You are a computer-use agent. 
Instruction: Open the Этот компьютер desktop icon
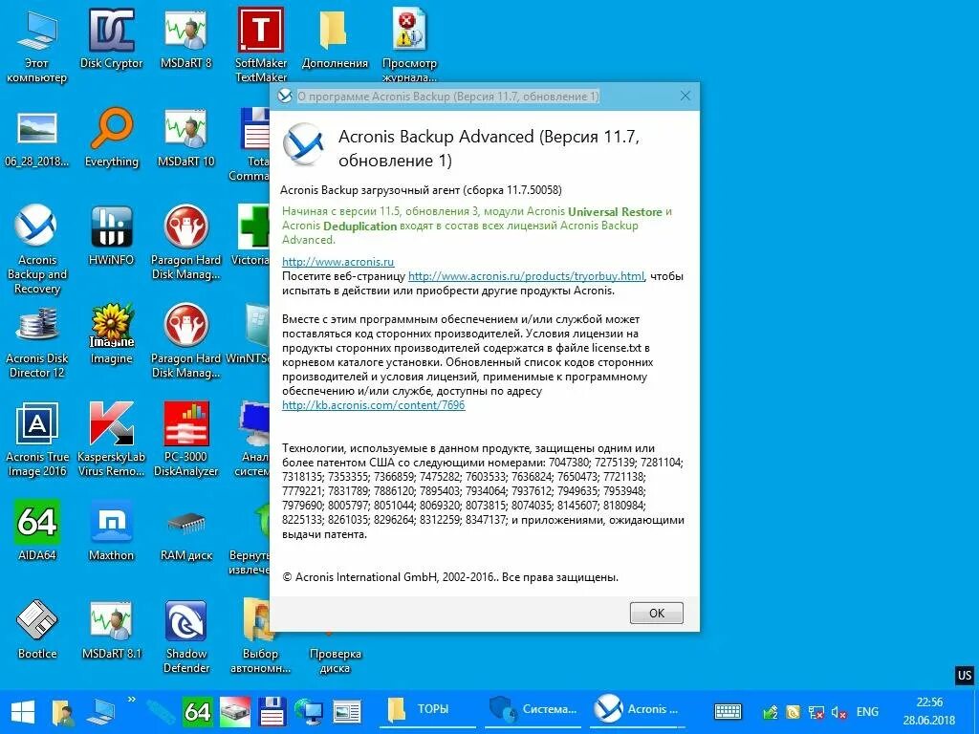[37, 45]
